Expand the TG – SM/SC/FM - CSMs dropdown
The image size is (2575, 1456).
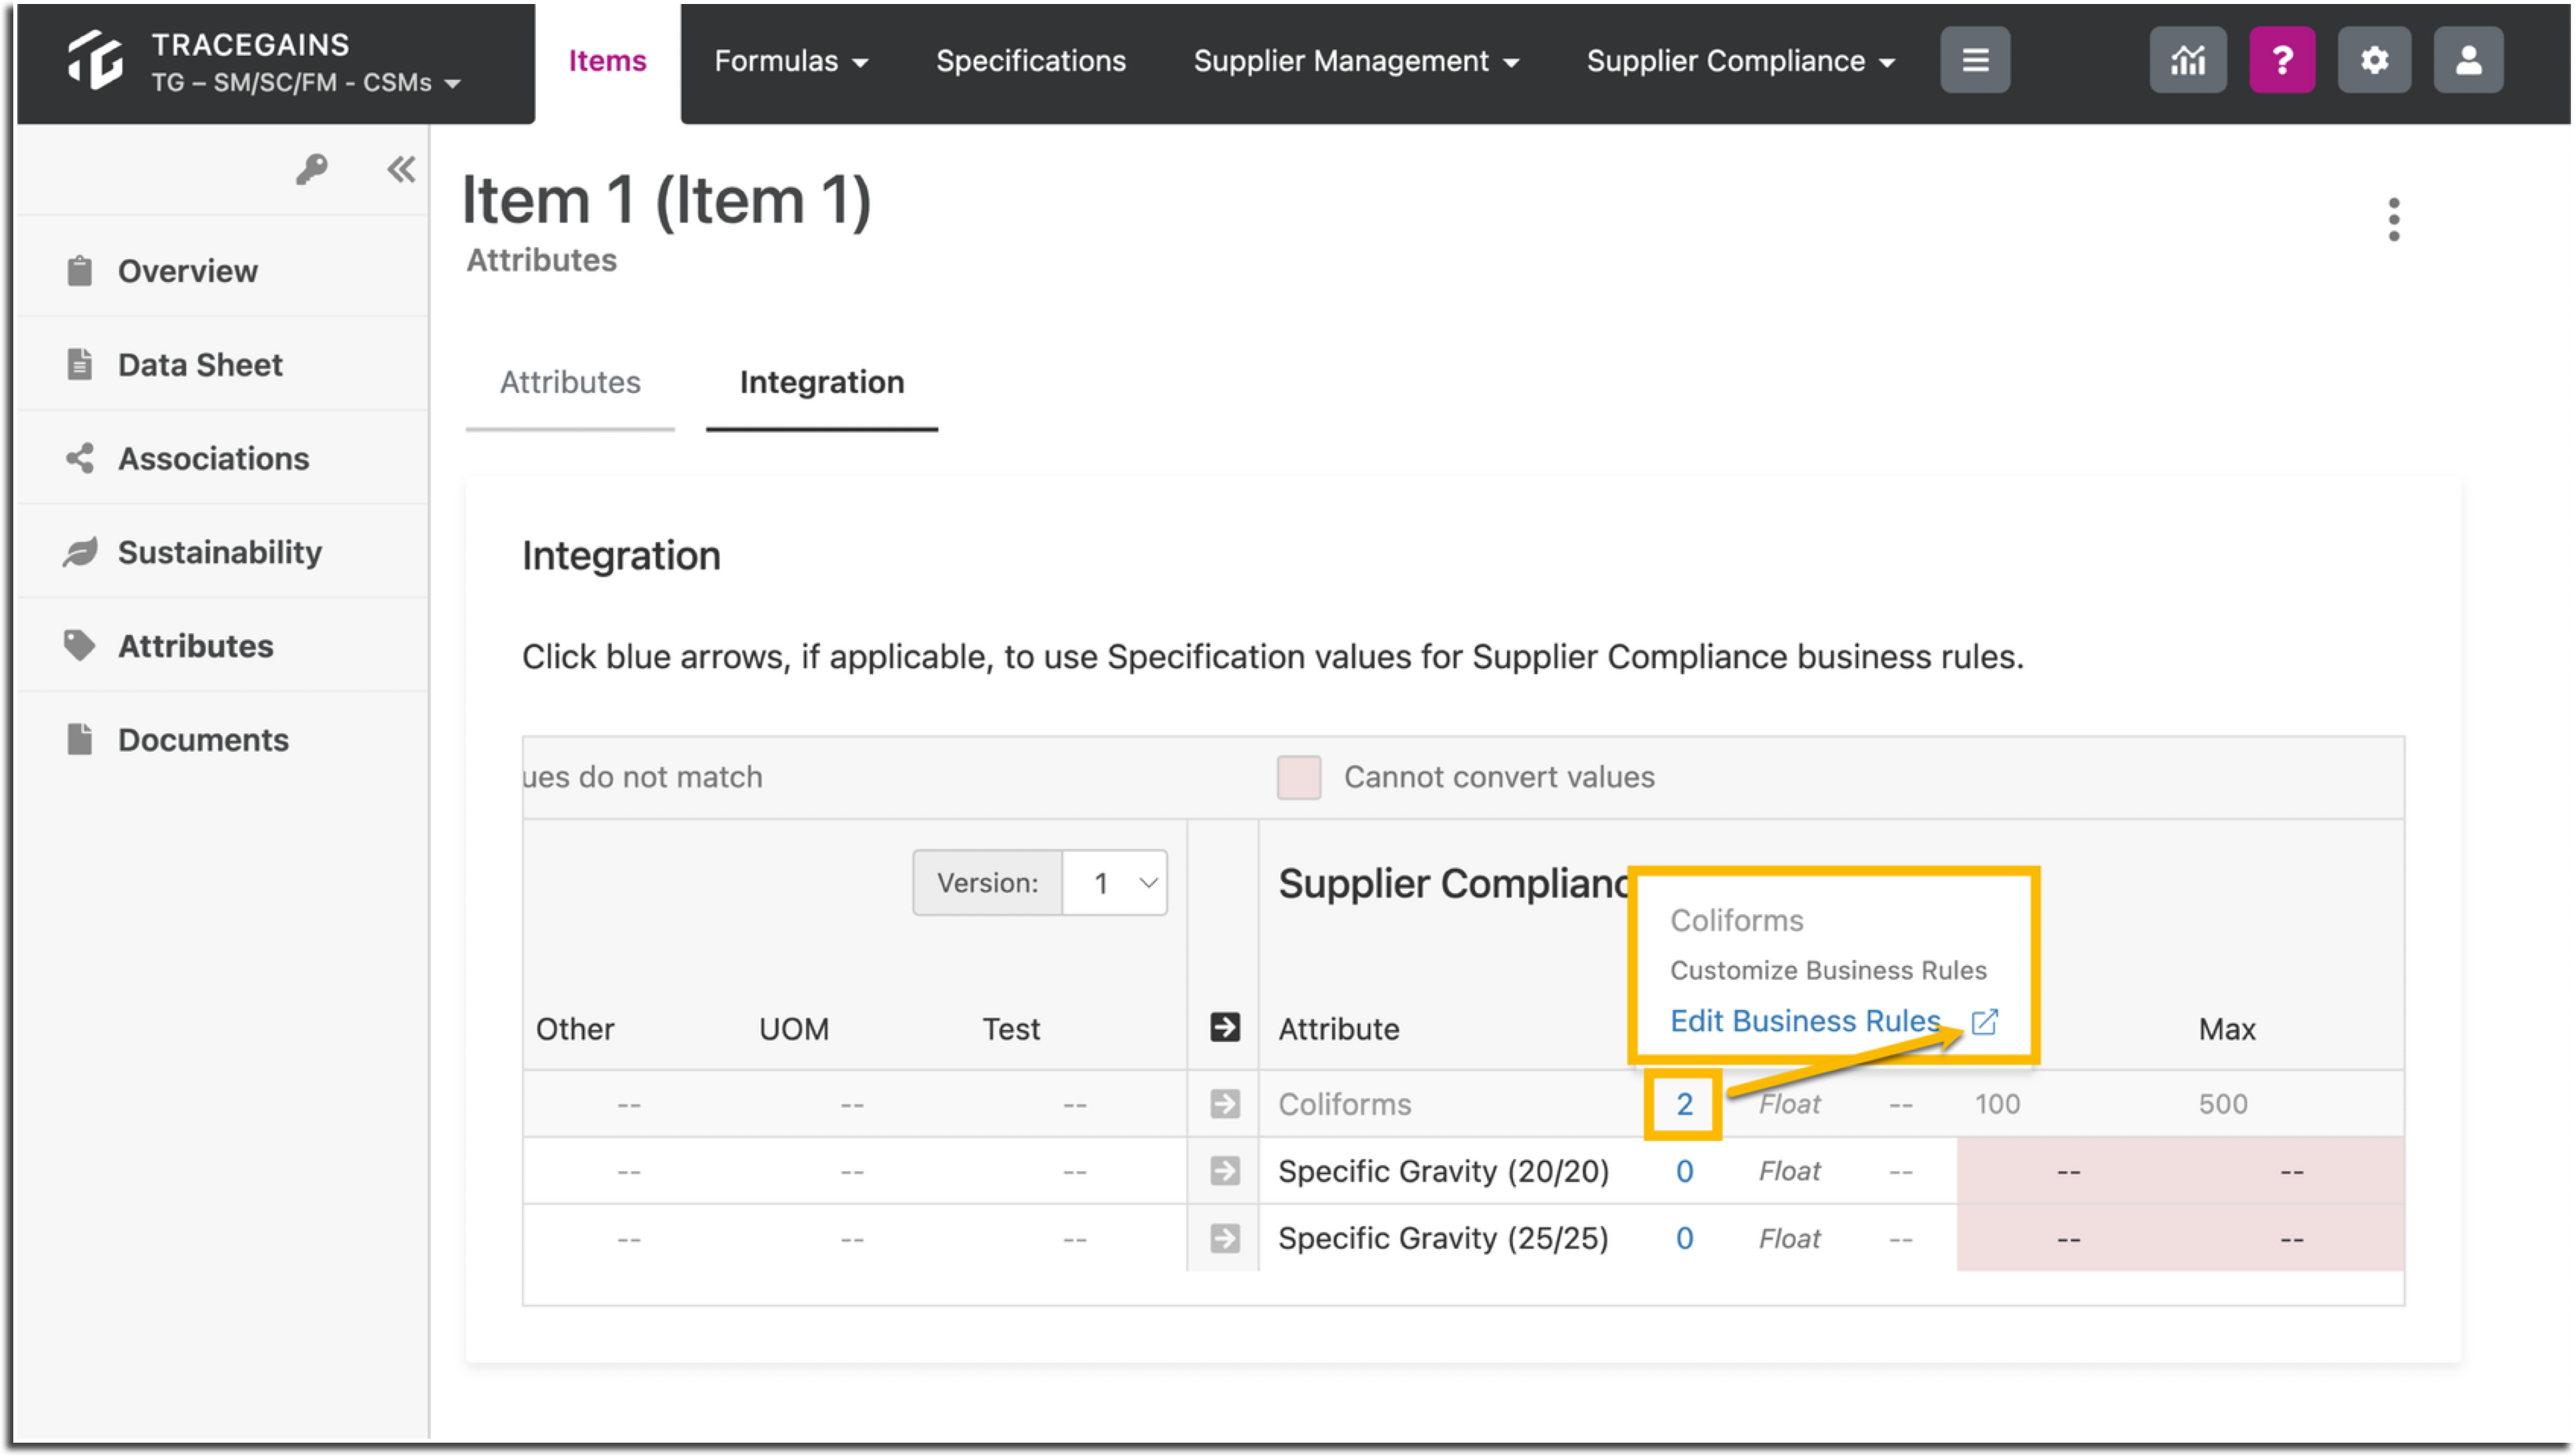[x=306, y=82]
